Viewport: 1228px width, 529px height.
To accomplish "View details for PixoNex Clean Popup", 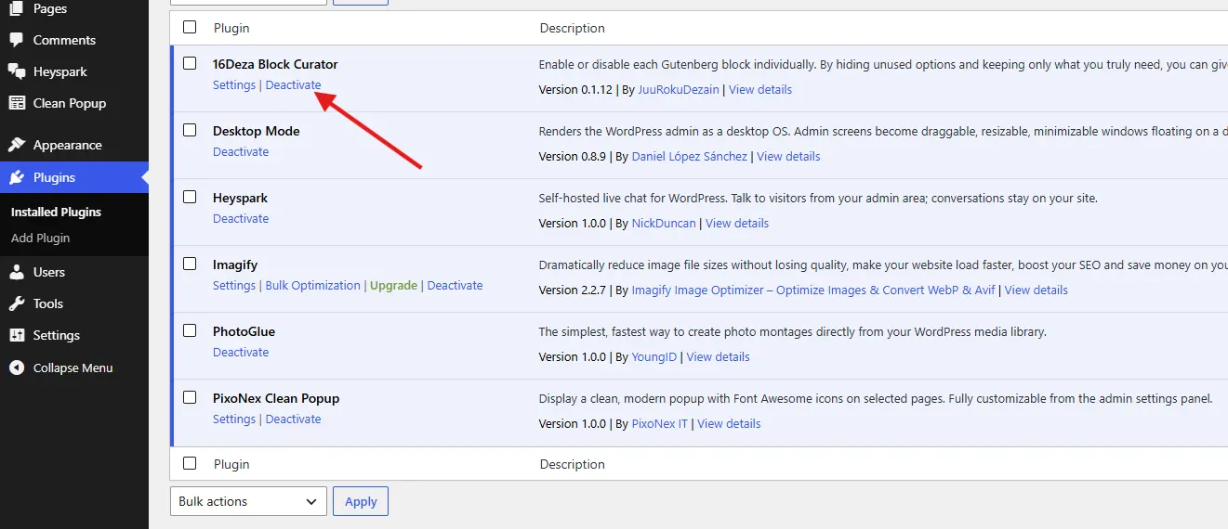I will [x=729, y=423].
